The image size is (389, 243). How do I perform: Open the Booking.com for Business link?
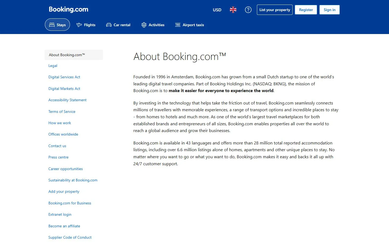pos(70,203)
